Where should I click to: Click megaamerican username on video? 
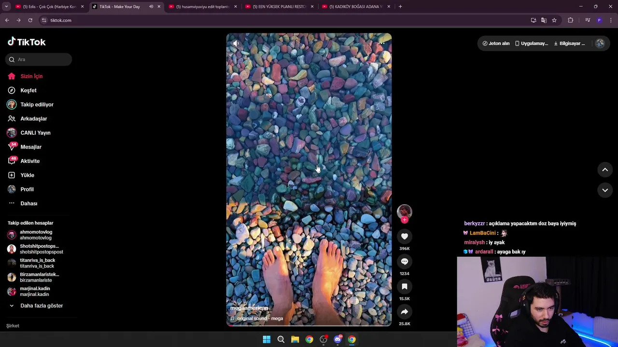click(x=249, y=308)
